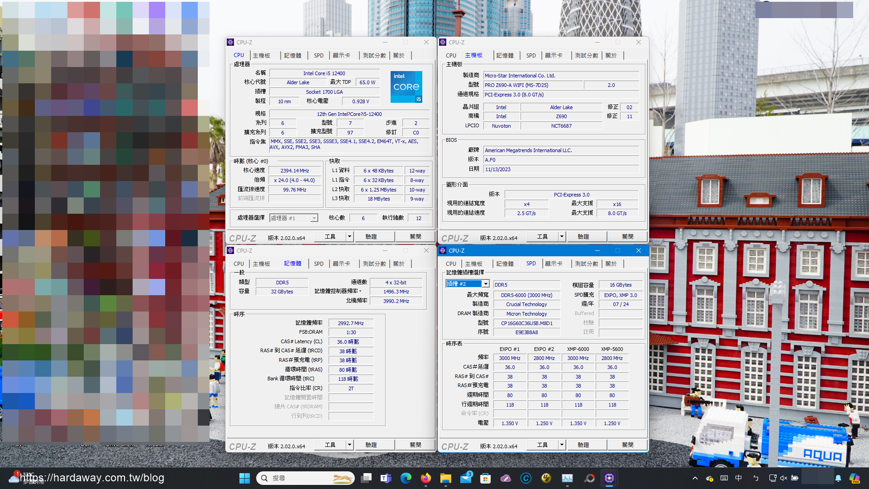
Task: Click the American Megatrends BIOS vendor field
Action: (561, 150)
